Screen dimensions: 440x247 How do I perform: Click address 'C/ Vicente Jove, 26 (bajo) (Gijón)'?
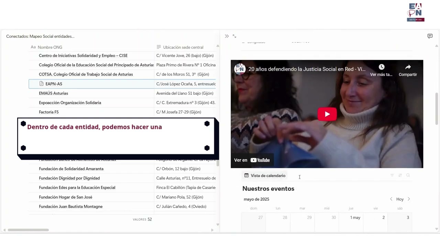point(185,56)
